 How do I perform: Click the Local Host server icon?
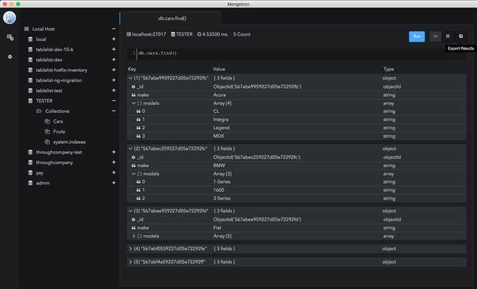pyautogui.click(x=26, y=29)
